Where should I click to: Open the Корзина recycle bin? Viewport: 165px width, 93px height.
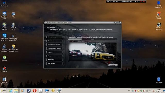159,80
